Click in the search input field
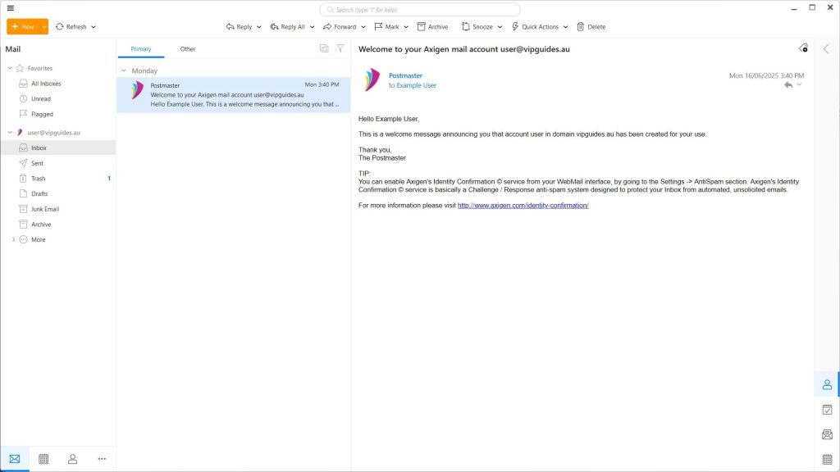This screenshot has width=840, height=472. point(420,10)
